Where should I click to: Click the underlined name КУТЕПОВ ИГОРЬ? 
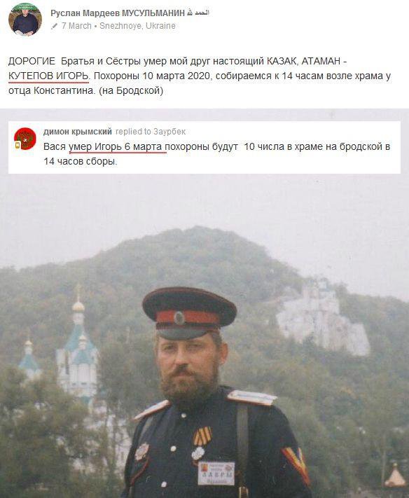49,76
